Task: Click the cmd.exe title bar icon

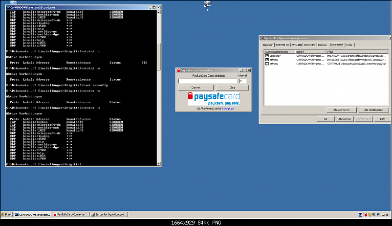Action: pyautogui.click(x=8, y=7)
